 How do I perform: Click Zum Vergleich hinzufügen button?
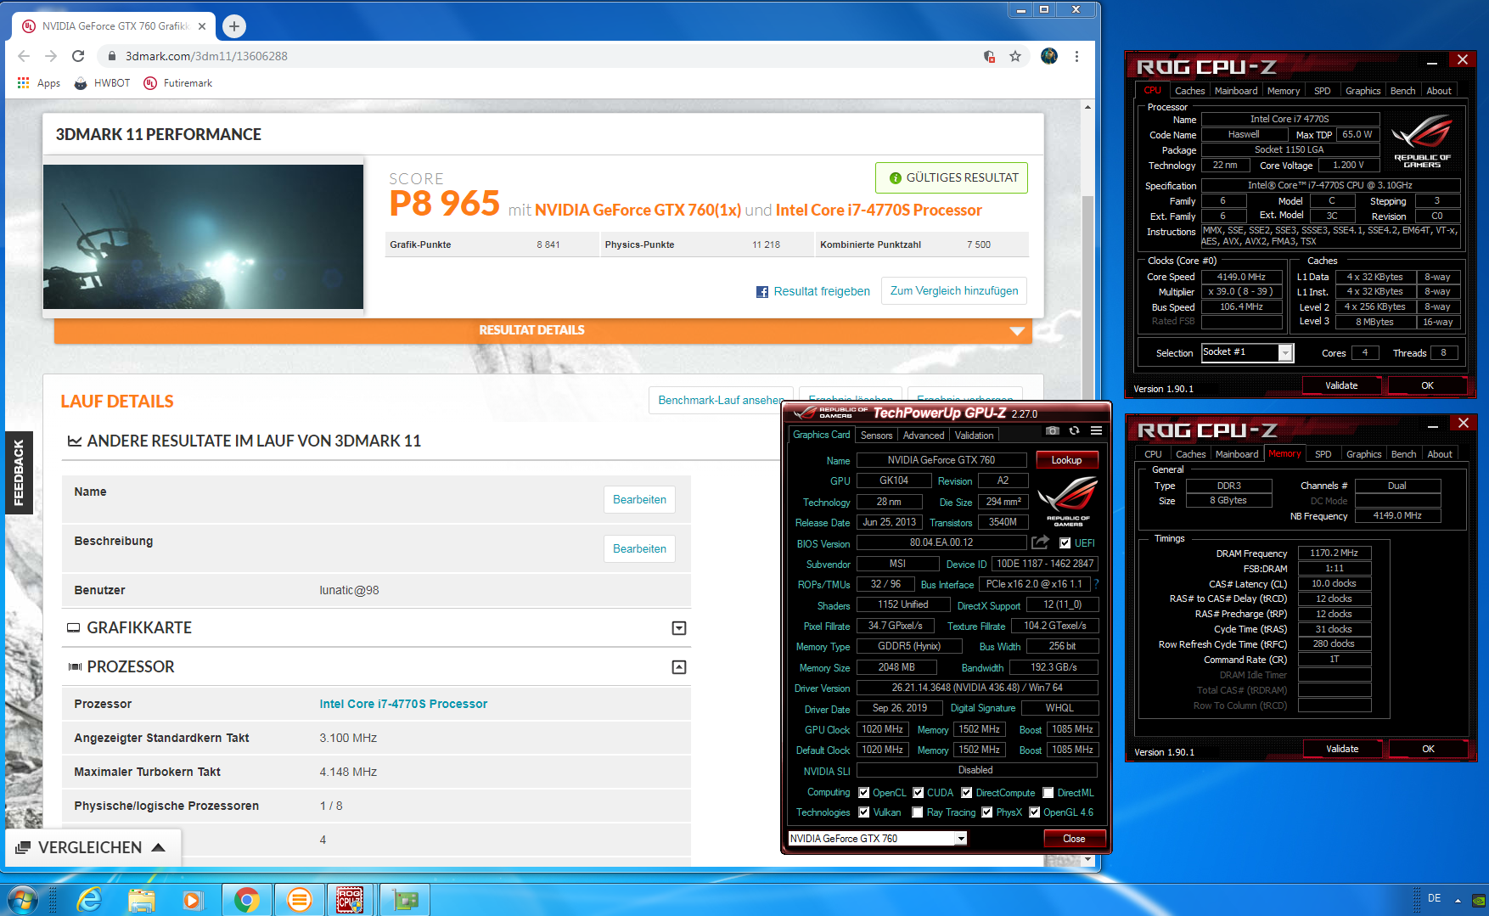(x=954, y=291)
